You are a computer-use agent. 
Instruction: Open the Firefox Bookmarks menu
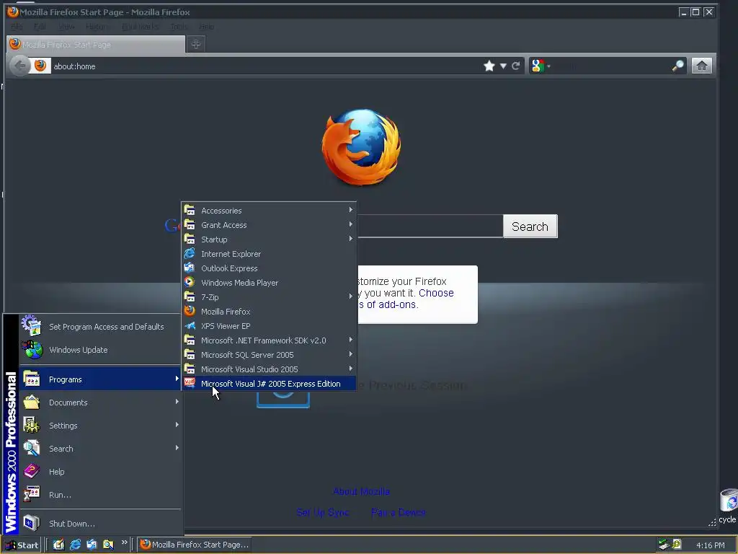click(141, 27)
